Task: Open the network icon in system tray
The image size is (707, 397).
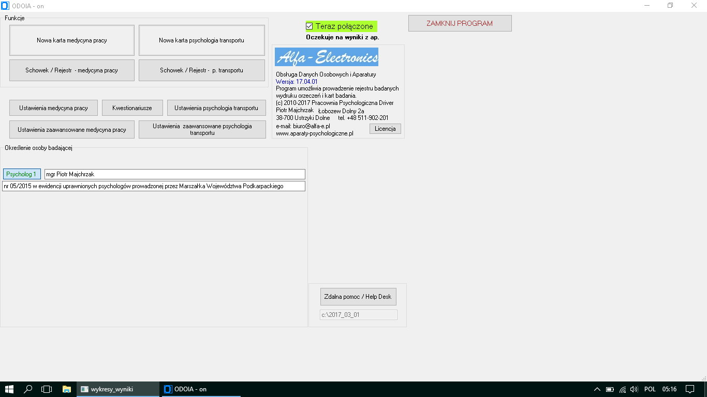Action: [x=623, y=389]
